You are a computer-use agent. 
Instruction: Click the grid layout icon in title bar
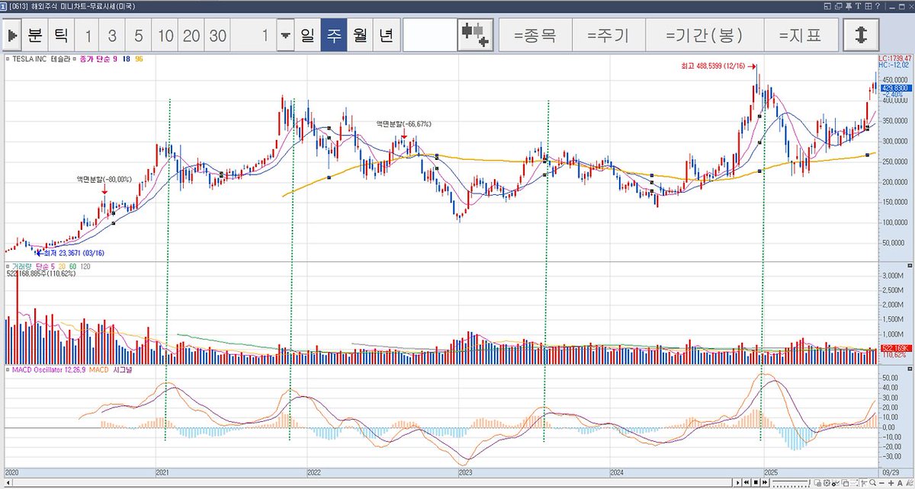tap(868, 6)
